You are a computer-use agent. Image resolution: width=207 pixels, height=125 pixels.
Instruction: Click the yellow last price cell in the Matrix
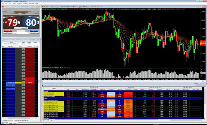[x=20, y=83]
